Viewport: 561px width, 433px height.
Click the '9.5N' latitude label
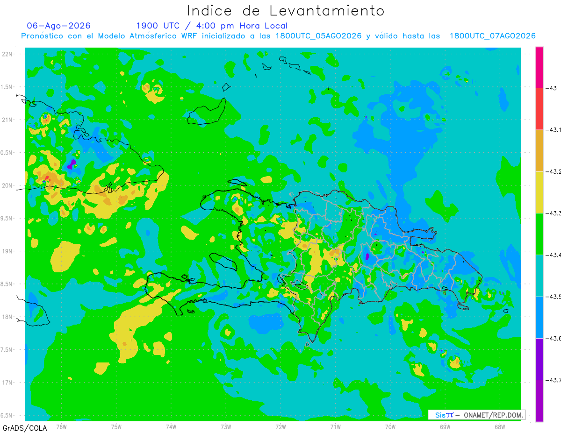7,218
